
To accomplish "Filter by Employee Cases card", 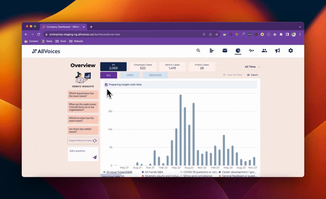I will point(143,67).
